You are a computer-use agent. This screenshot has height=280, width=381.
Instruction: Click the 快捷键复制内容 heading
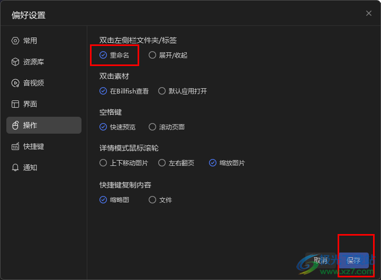click(x=125, y=185)
